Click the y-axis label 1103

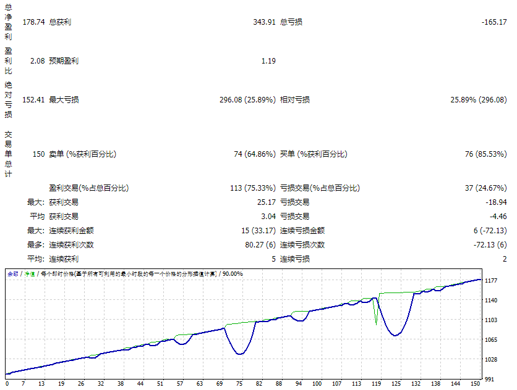click(491, 320)
